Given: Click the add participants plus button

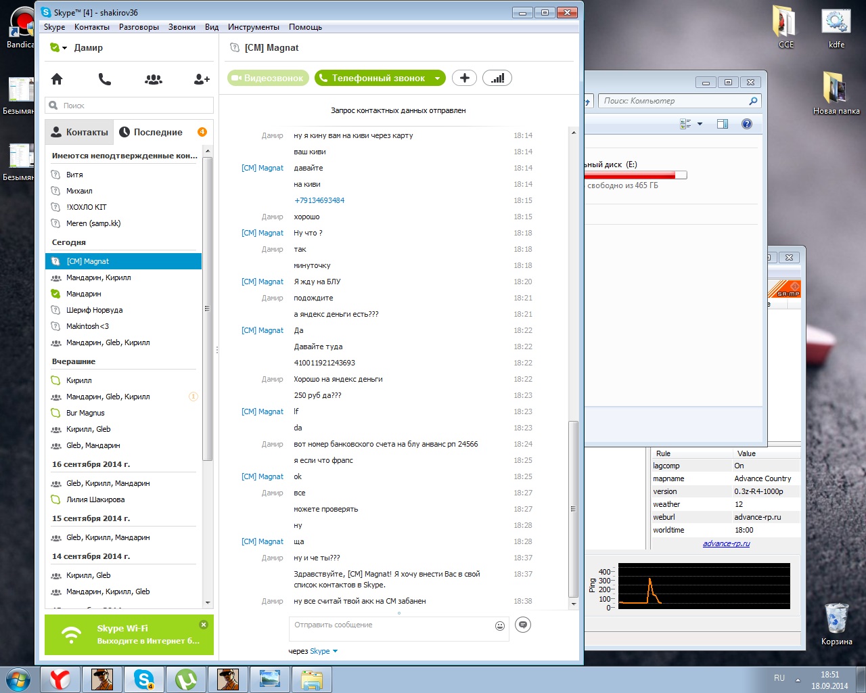Looking at the screenshot, I should (465, 78).
